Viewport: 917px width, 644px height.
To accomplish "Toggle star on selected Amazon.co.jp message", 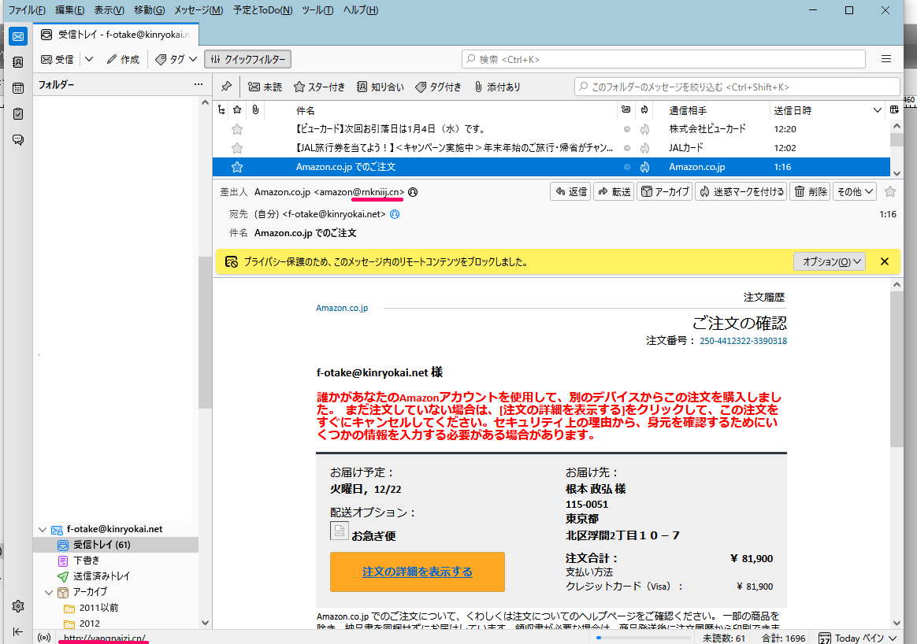I will pos(237,167).
